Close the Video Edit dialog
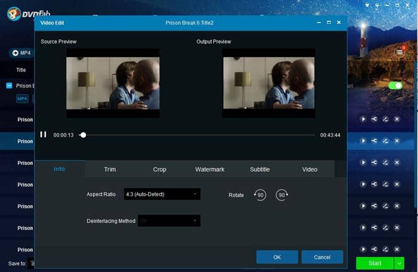 [x=339, y=23]
